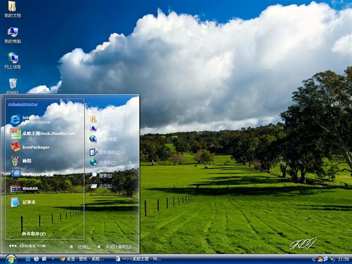Click the tray icon beside the clock
352x264 pixels.
pos(332,259)
